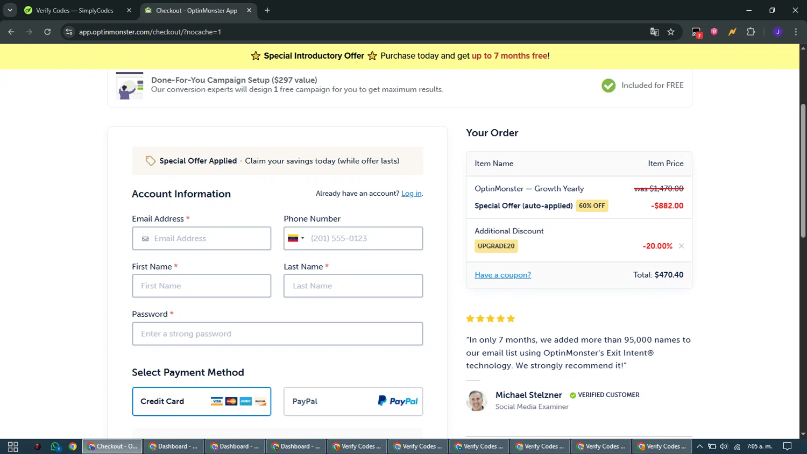Open the tab search dropdown arrow
807x454 pixels.
[x=10, y=10]
